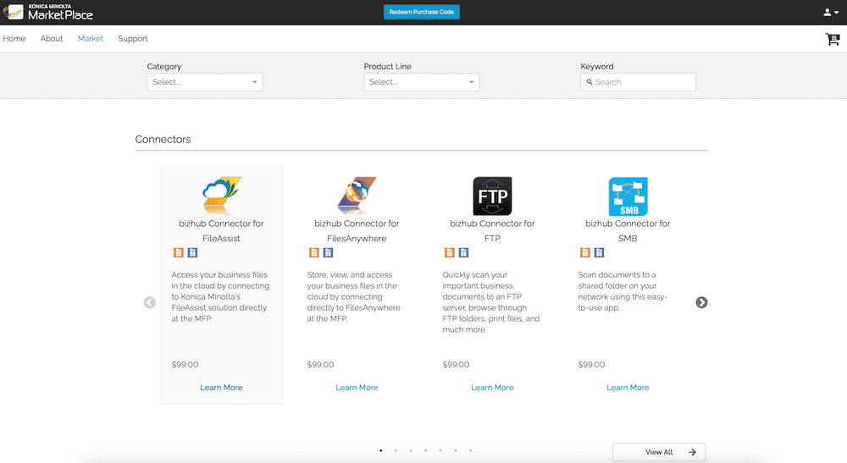Advance to next carousel slide arrow
Viewport: 847px width, 463px height.
tap(701, 302)
